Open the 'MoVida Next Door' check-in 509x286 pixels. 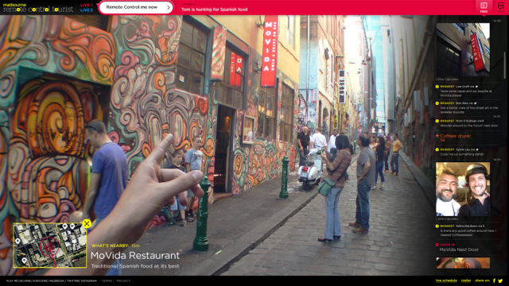pos(459,249)
